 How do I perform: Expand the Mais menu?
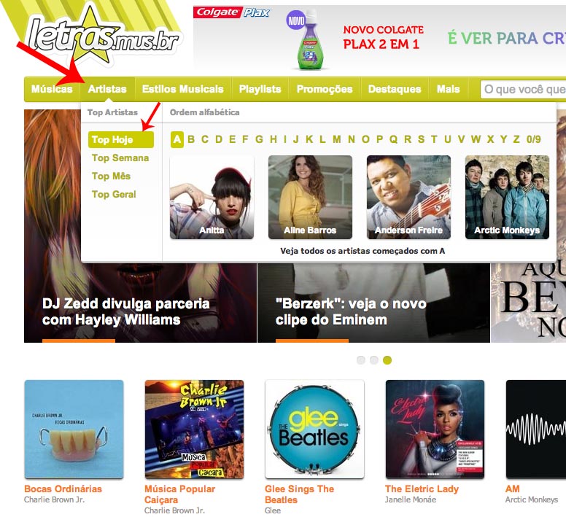click(448, 89)
